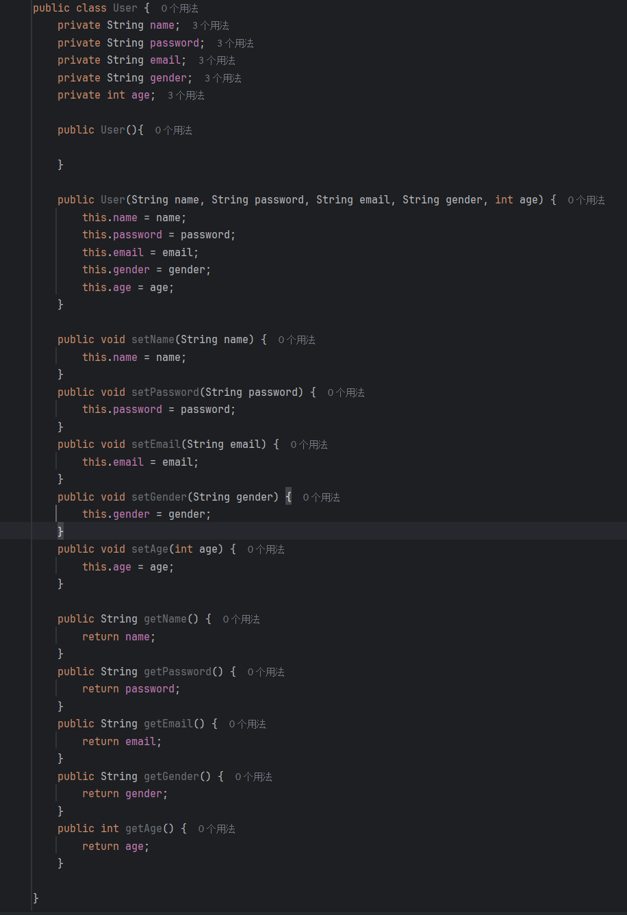Click usages hint beside int age field
This screenshot has width=627, height=915.
(186, 95)
